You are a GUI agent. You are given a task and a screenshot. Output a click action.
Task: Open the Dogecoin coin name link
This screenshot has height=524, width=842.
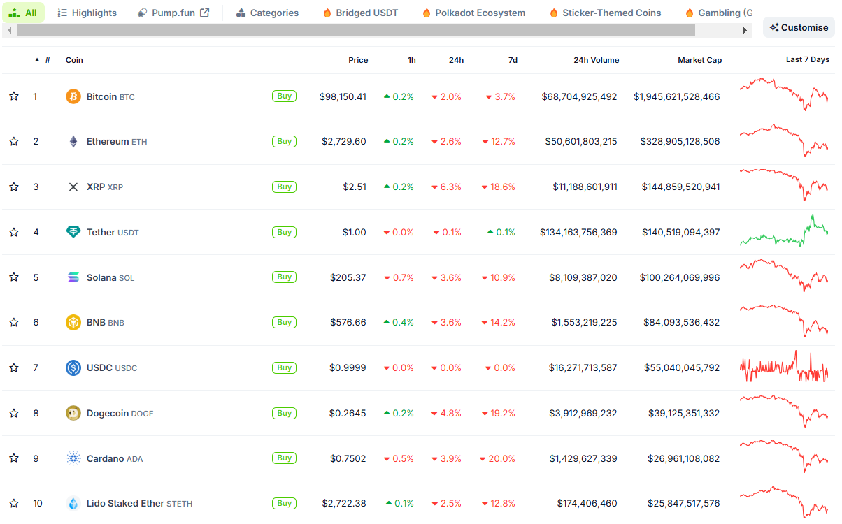(120, 413)
